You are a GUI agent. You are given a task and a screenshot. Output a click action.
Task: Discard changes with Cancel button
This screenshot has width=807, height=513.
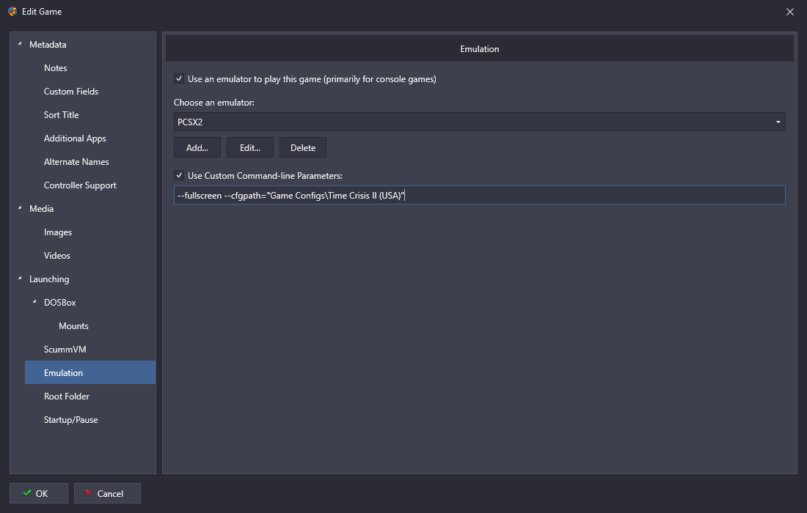107,493
